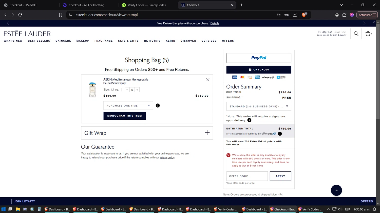Screen dimensions: 380x213
Task: Click the volume speaker tray icon
Action: click(x=340, y=209)
